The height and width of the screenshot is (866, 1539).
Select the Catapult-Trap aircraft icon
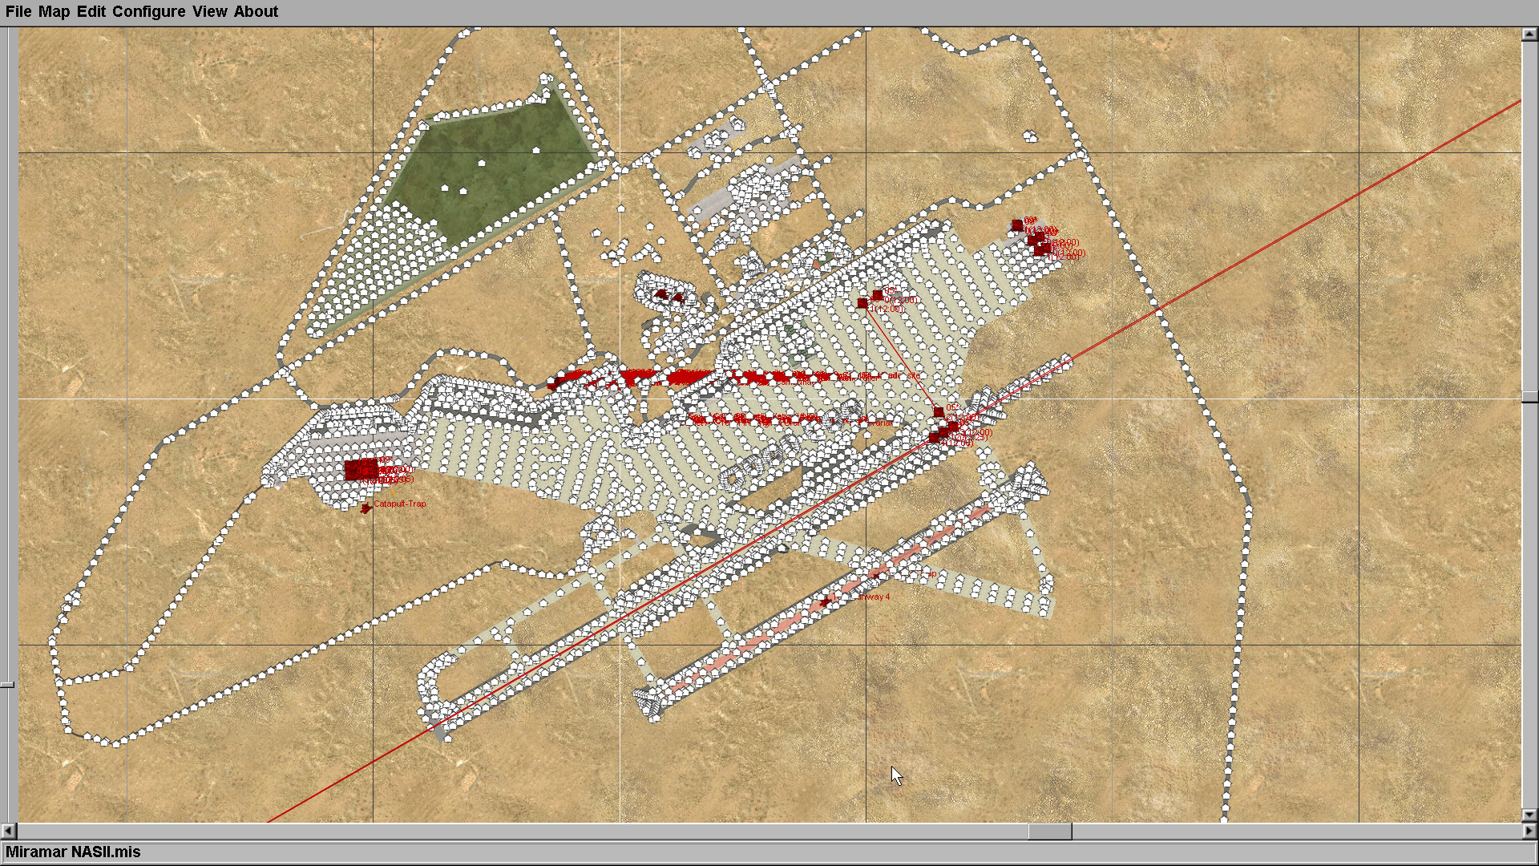point(366,508)
